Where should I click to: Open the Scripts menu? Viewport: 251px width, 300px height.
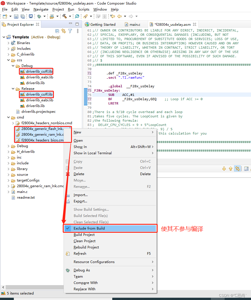click(x=84, y=9)
